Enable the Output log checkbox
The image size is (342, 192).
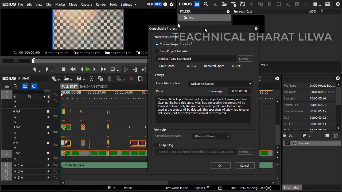pyautogui.click(x=157, y=145)
